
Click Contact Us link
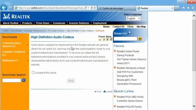[x=119, y=27]
